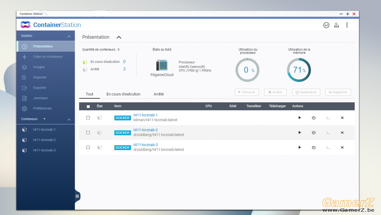The height and width of the screenshot is (215, 381).
Task: Click state cube icon of t411-torznab-1 row
Action: point(99,118)
